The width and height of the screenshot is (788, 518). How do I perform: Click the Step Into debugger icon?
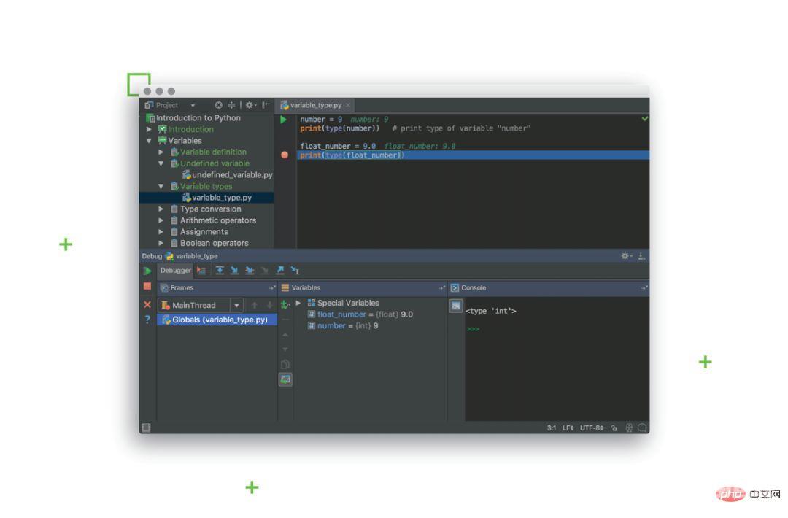pos(236,270)
